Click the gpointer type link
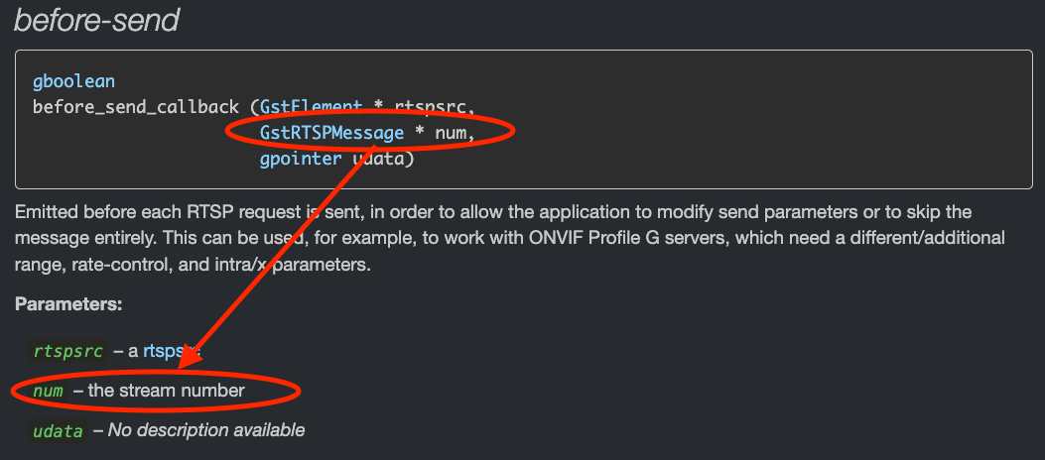The image size is (1045, 460). tap(301, 159)
